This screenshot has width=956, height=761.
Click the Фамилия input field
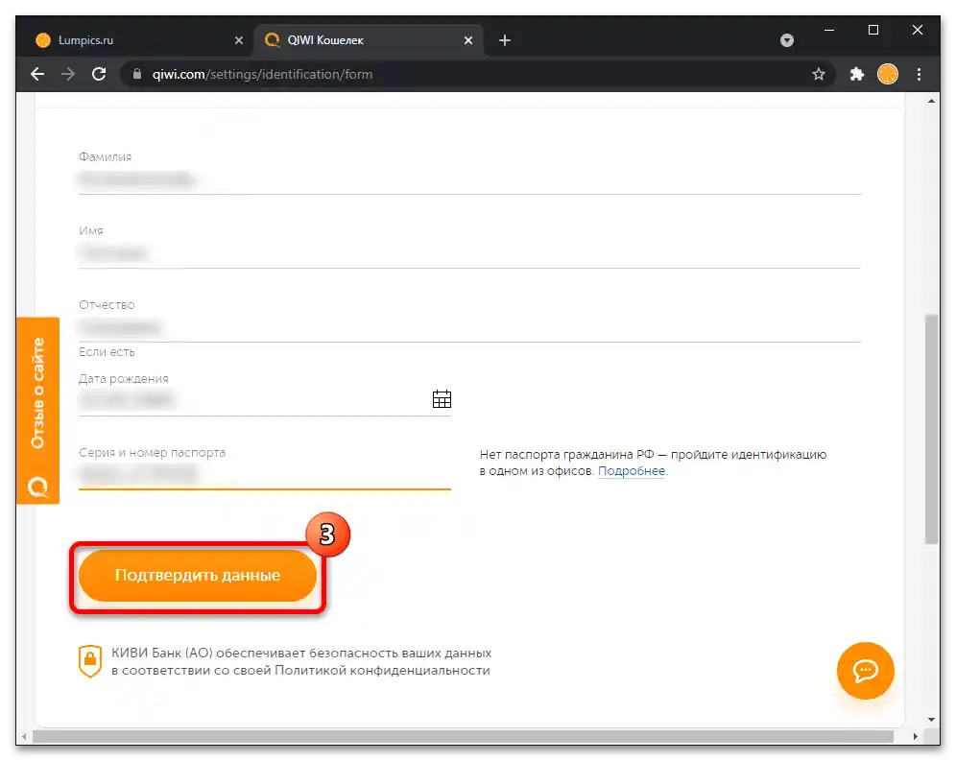click(469, 179)
